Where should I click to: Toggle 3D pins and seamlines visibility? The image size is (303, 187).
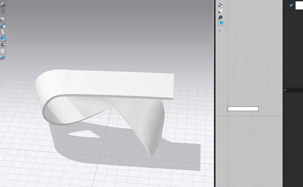(x=3, y=25)
